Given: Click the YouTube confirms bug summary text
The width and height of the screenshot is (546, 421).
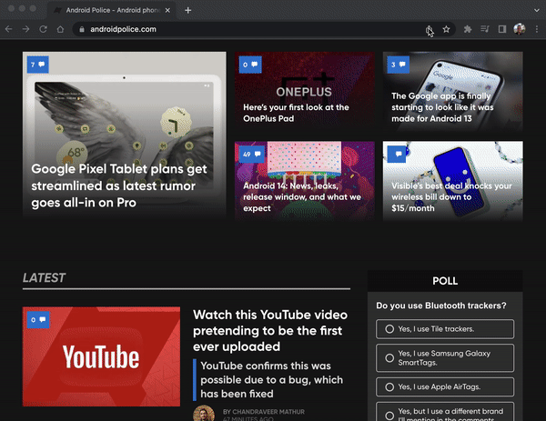Looking at the screenshot, I should click(271, 379).
